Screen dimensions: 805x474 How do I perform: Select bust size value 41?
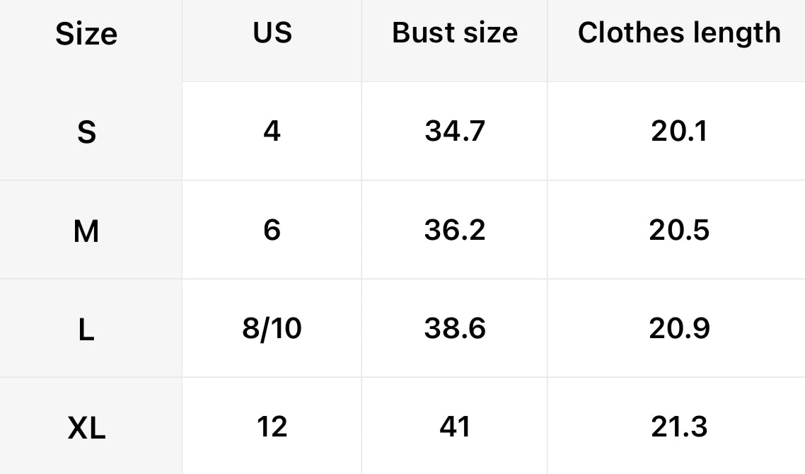tap(455, 427)
